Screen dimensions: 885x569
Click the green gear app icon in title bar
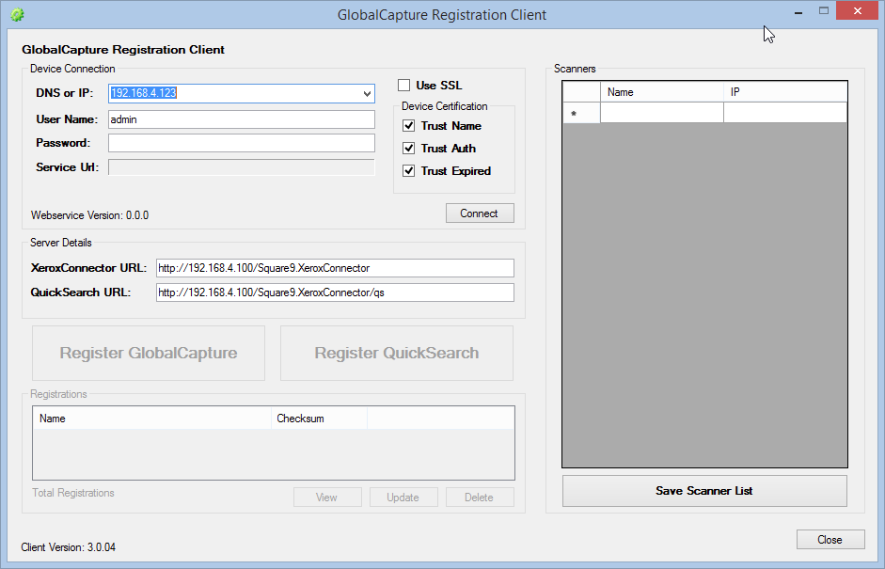coord(17,15)
